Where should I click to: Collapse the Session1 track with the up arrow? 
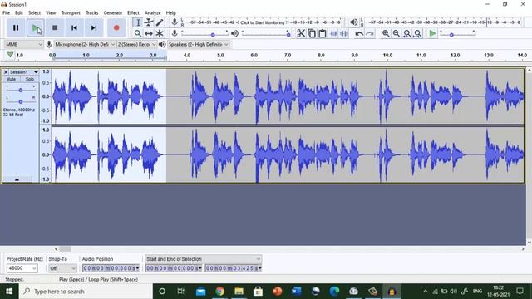pyautogui.click(x=17, y=179)
